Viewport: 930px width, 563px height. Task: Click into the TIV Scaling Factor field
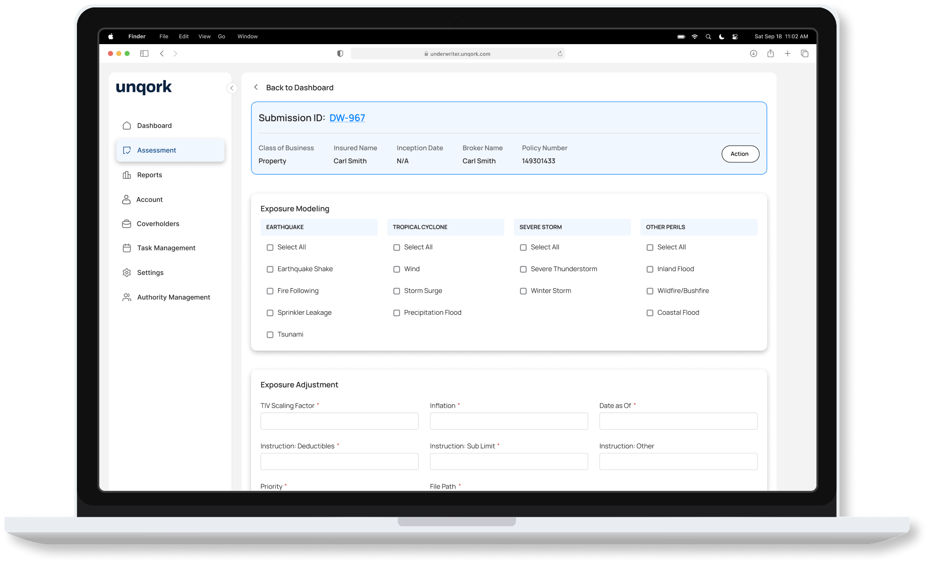point(339,421)
